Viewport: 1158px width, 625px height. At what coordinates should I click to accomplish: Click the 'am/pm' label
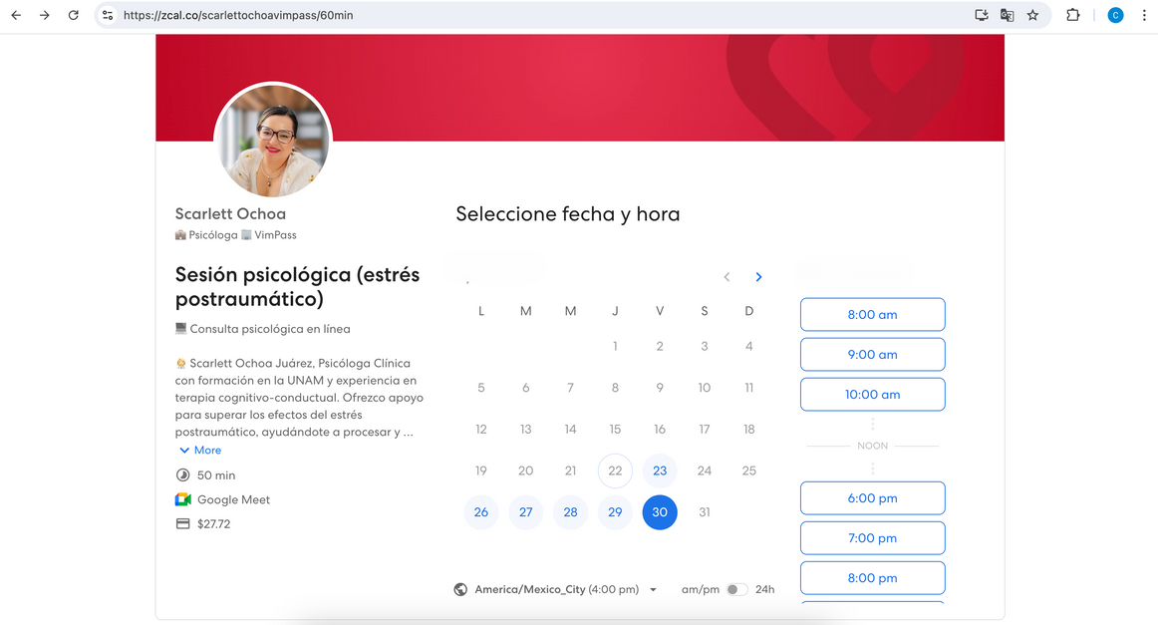pyautogui.click(x=701, y=589)
